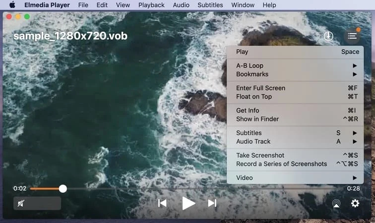Open the Edit menu

coord(102,5)
